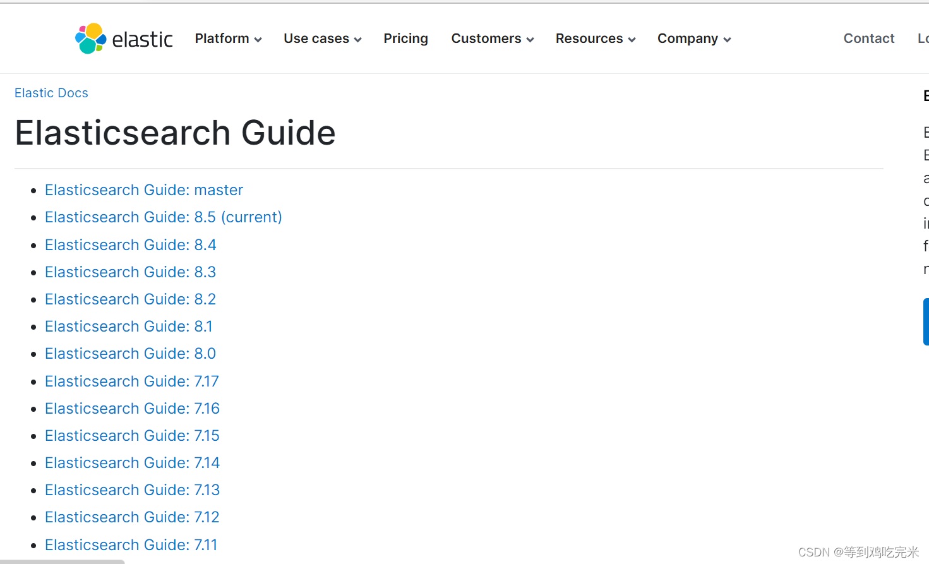Image resolution: width=929 pixels, height=564 pixels.
Task: Open Elasticsearch Guide: 7.17
Action: (132, 381)
